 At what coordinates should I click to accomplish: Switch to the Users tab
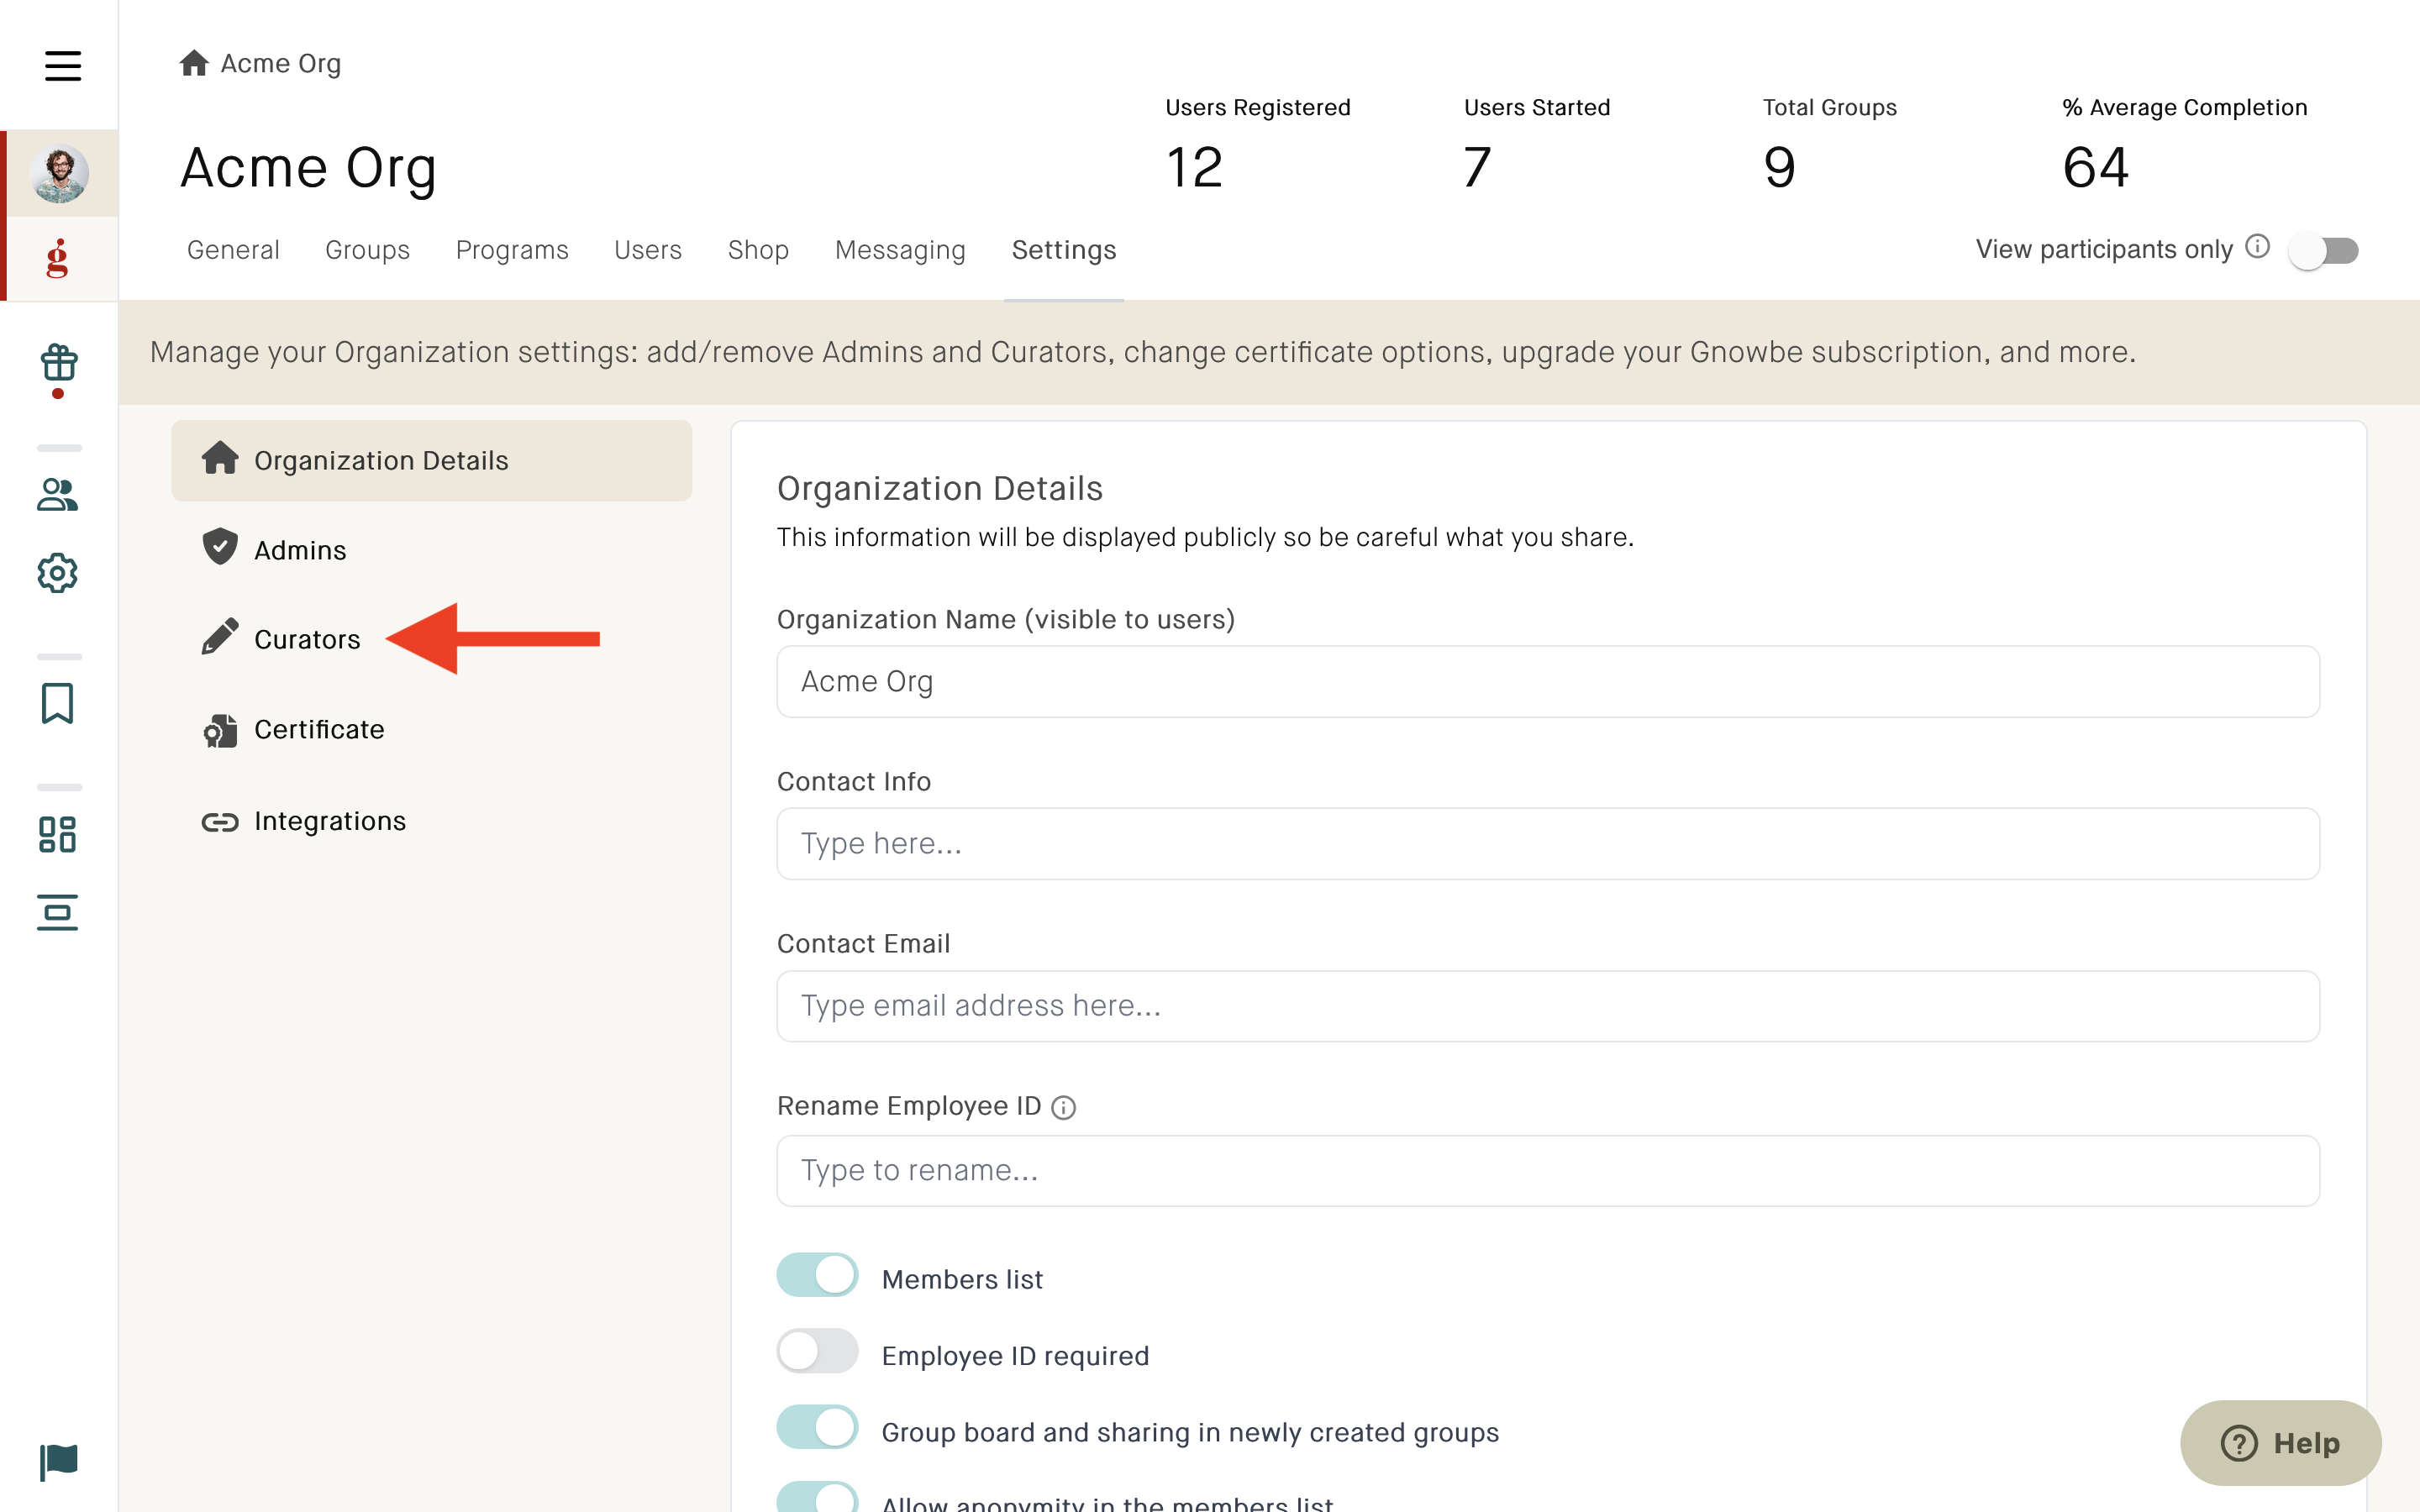(x=648, y=250)
